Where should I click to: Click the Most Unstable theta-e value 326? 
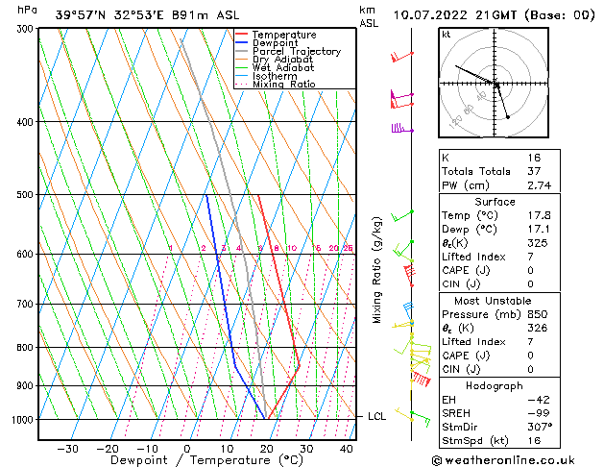(538, 328)
